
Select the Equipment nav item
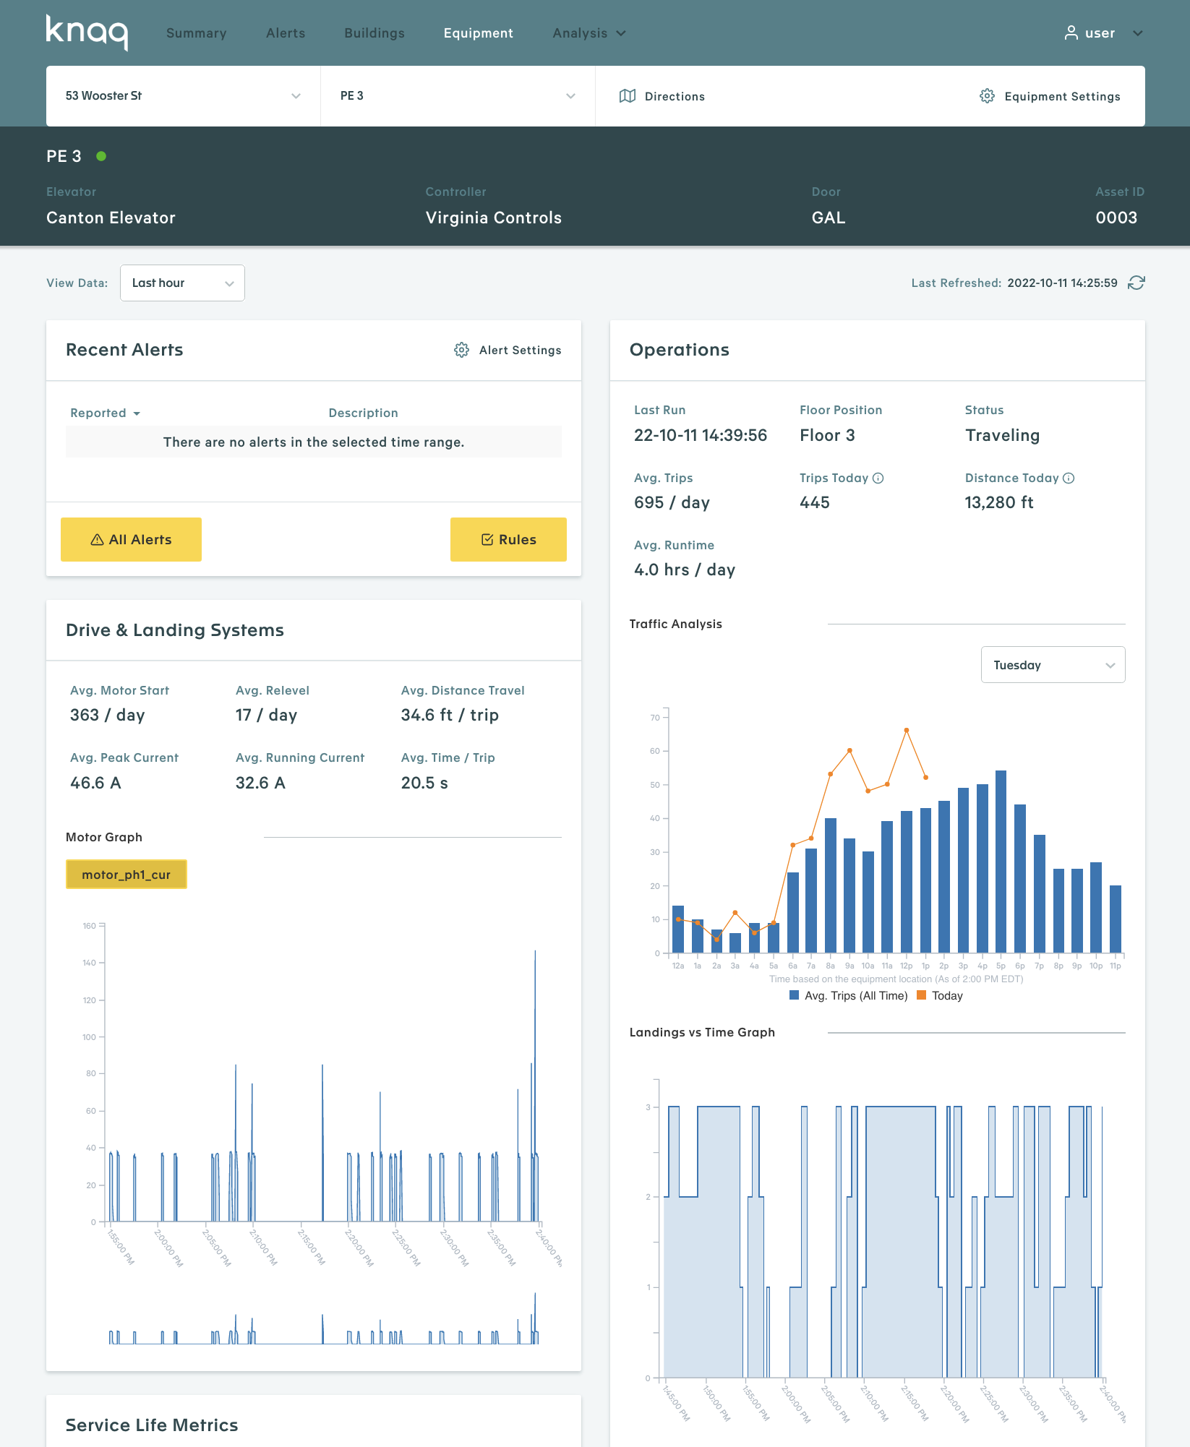click(x=479, y=33)
